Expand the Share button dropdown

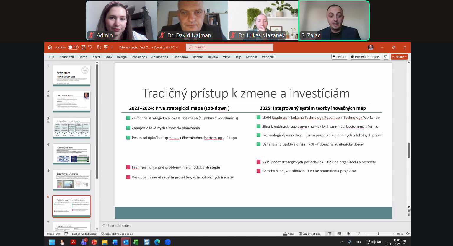(406, 57)
